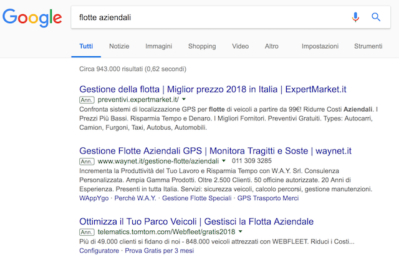This screenshot has height=262, width=399.
Task: Expand dropdown arrow next to preventivi.expertmarket.it
Action: pyautogui.click(x=184, y=99)
